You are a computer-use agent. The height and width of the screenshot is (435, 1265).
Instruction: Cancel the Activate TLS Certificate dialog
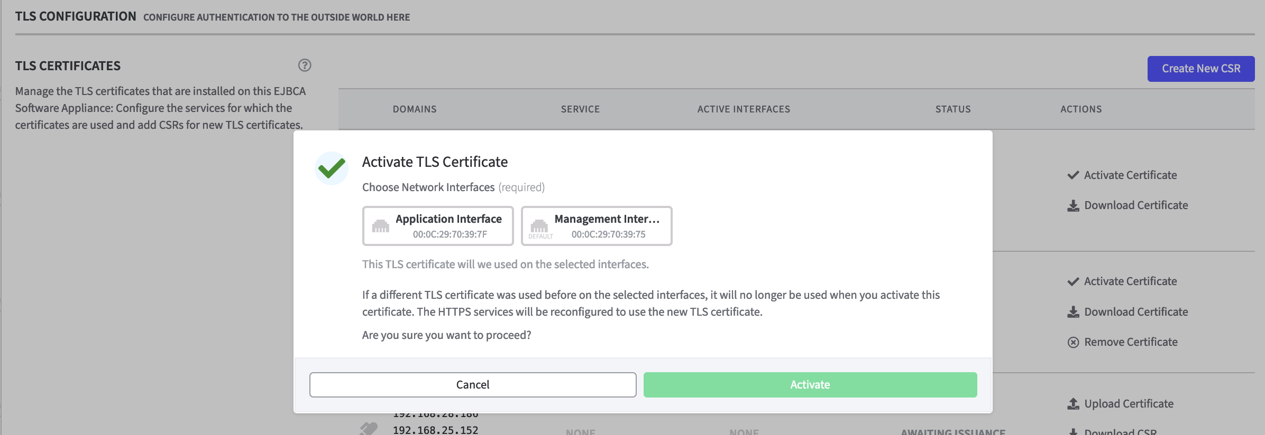coord(472,385)
